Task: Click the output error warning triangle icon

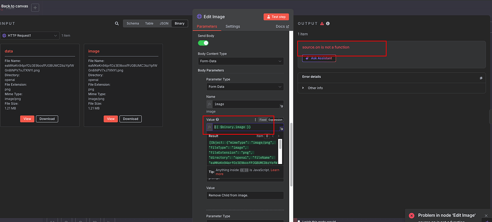Action: click(x=322, y=23)
